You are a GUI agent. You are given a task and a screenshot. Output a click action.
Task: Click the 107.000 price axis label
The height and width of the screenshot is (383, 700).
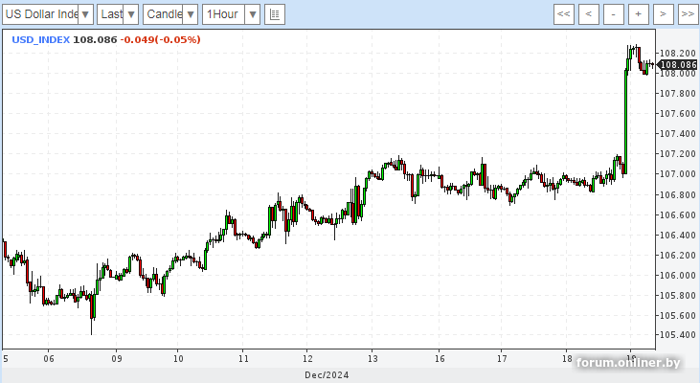[678, 174]
